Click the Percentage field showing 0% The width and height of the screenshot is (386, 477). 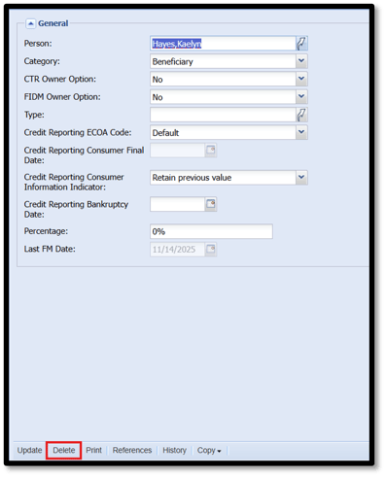pyautogui.click(x=211, y=231)
